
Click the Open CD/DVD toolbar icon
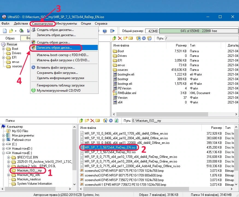pos(22,31)
